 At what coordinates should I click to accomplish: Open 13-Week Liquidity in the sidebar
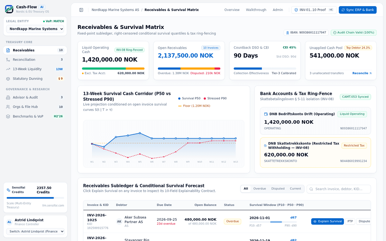(35, 69)
